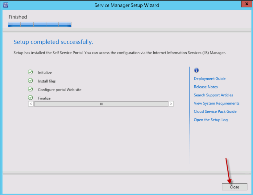This screenshot has width=253, height=195.
Task: Open the Deployment Guide link
Action: coord(209,79)
